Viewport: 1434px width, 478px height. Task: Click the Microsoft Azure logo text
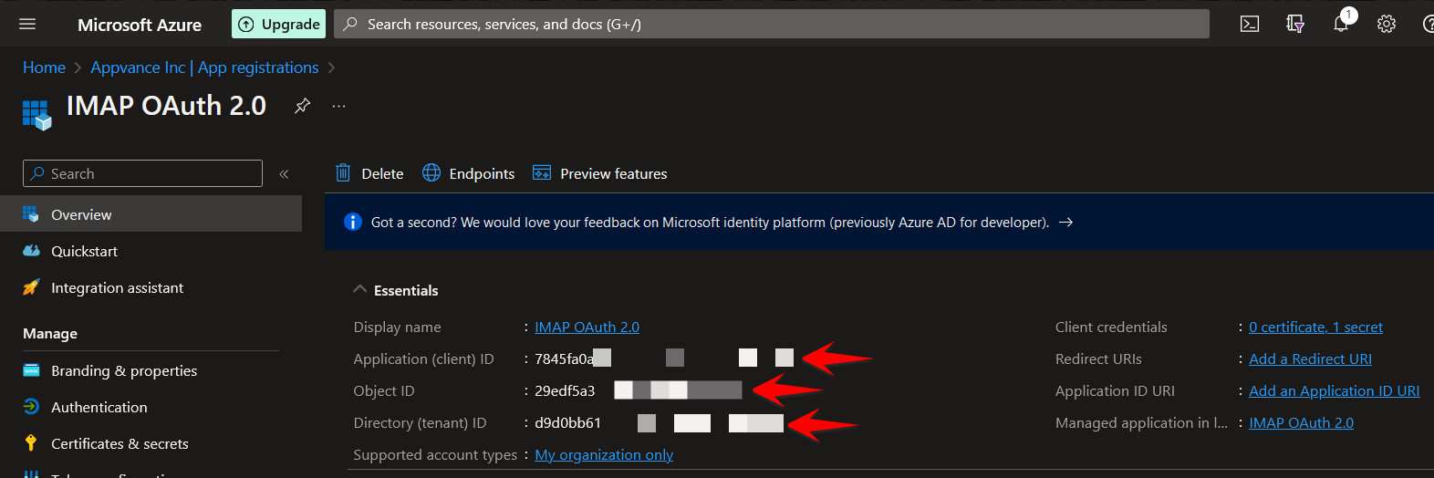point(140,25)
